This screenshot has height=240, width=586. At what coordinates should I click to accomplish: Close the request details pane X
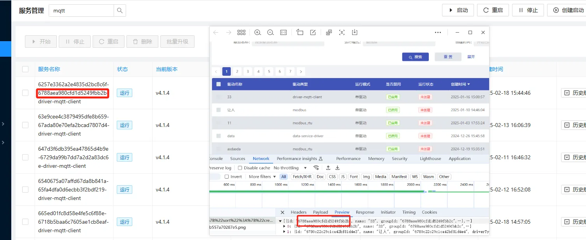click(x=282, y=212)
